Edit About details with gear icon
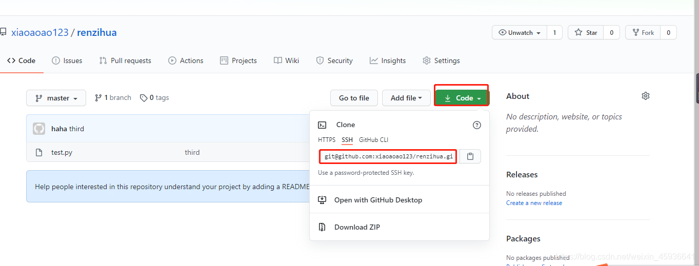 pos(646,96)
